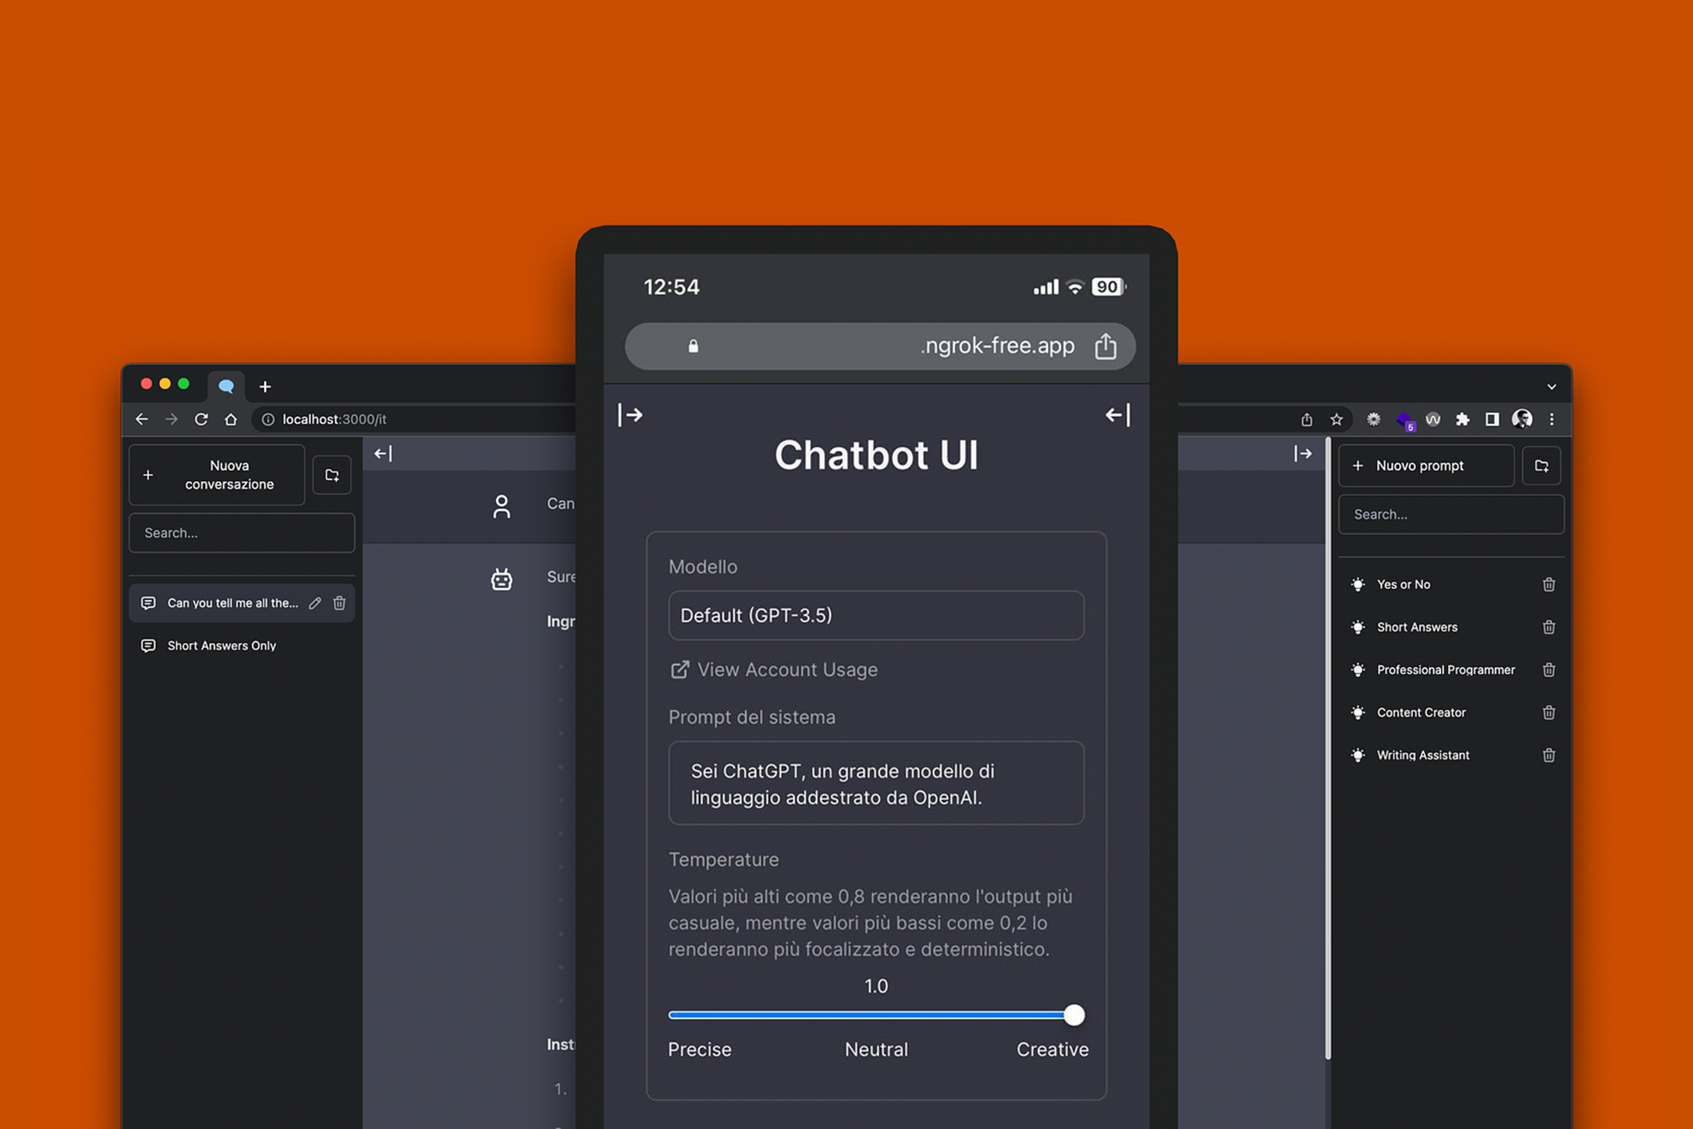Create new conversation folder in left sidebar

pyautogui.click(x=332, y=475)
